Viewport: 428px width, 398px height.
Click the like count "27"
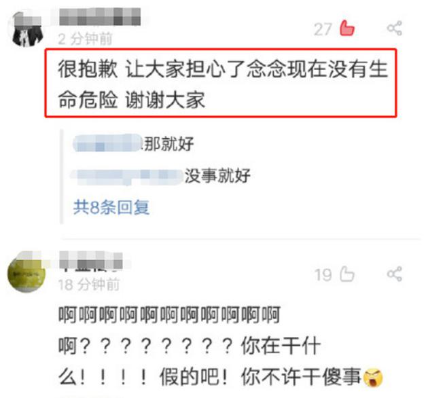323,29
